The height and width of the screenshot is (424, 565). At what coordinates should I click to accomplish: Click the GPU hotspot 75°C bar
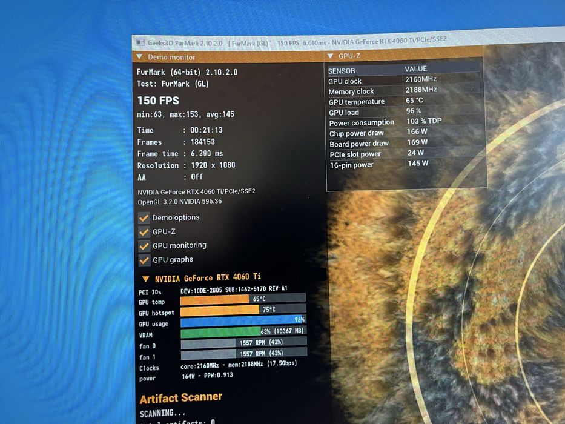tap(243, 310)
